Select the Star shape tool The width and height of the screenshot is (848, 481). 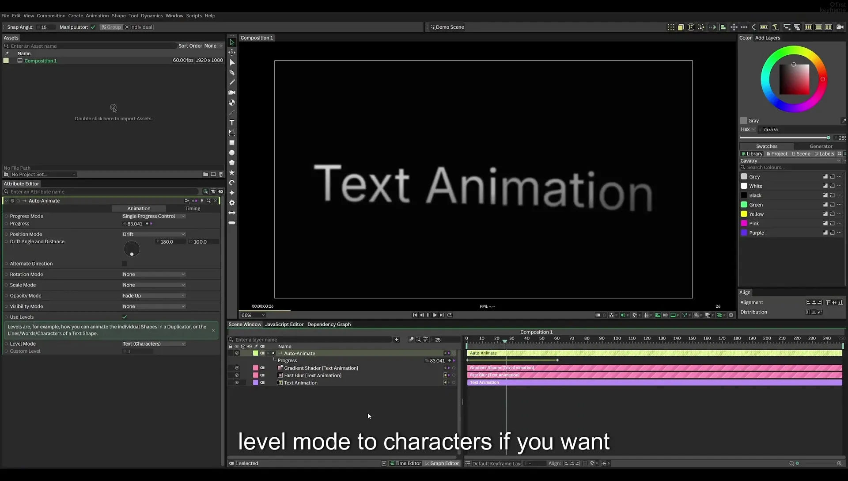tap(232, 172)
